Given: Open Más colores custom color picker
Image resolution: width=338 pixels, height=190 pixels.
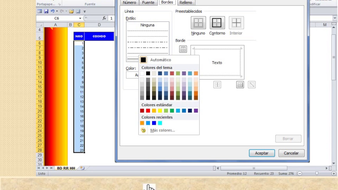Looking at the screenshot, I should 162,130.
